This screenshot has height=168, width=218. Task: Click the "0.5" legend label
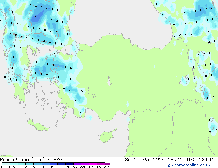[x=12, y=167]
